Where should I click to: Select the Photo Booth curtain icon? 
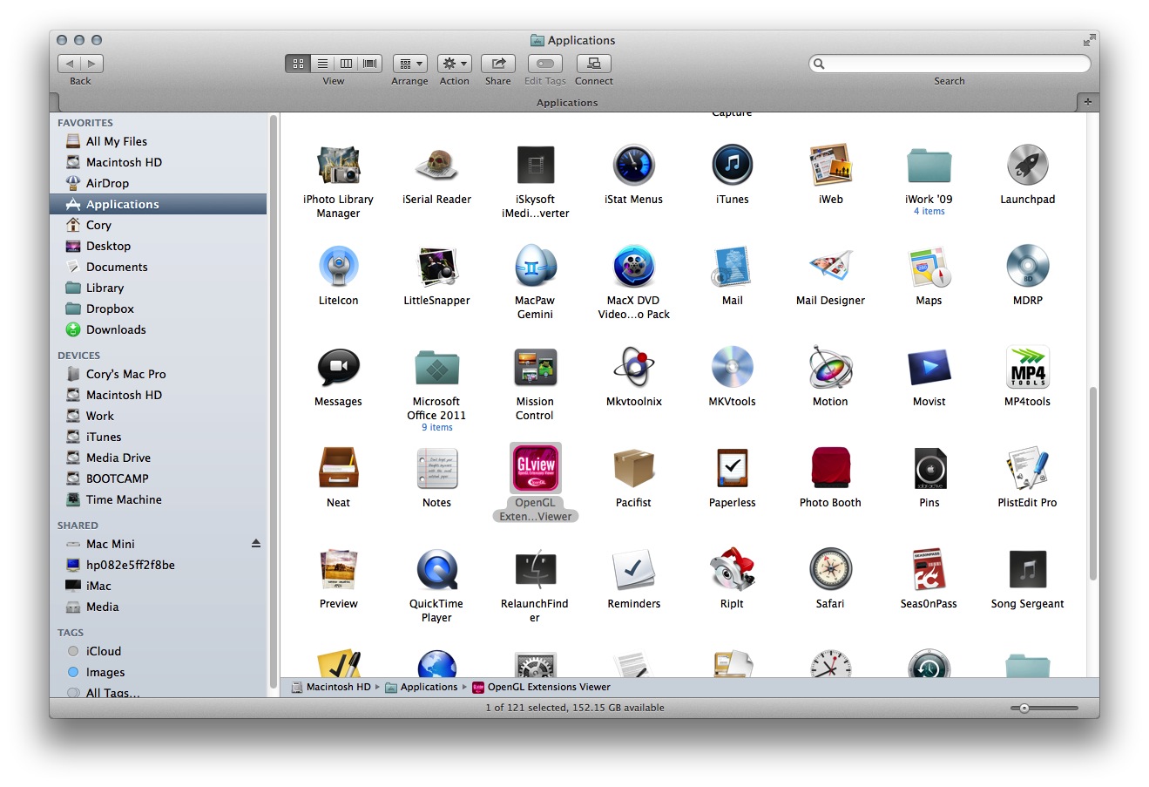coord(830,468)
